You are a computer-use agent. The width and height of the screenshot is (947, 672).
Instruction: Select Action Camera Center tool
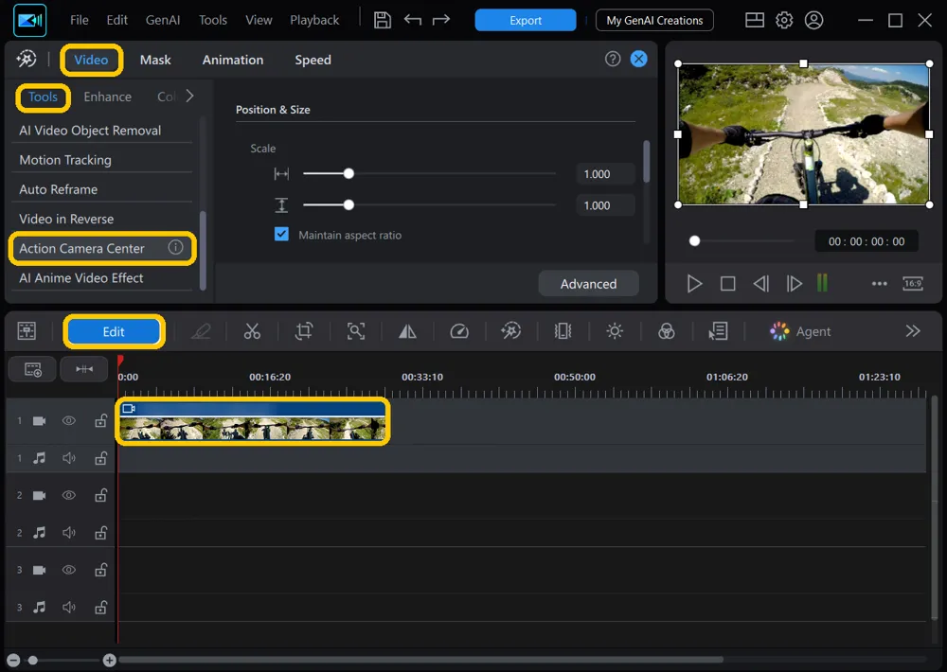102,248
